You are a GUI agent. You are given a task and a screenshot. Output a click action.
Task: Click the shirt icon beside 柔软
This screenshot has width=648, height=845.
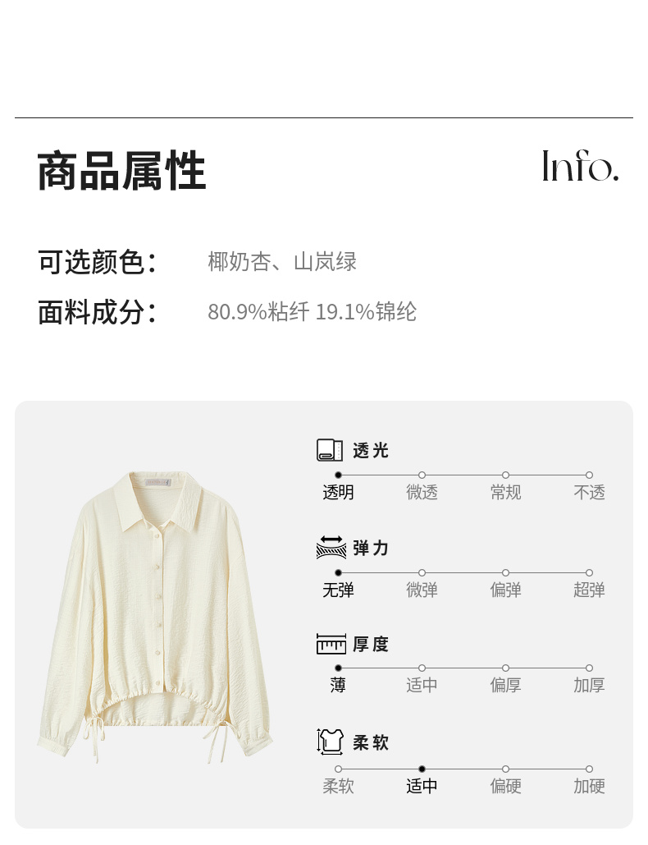(x=330, y=742)
